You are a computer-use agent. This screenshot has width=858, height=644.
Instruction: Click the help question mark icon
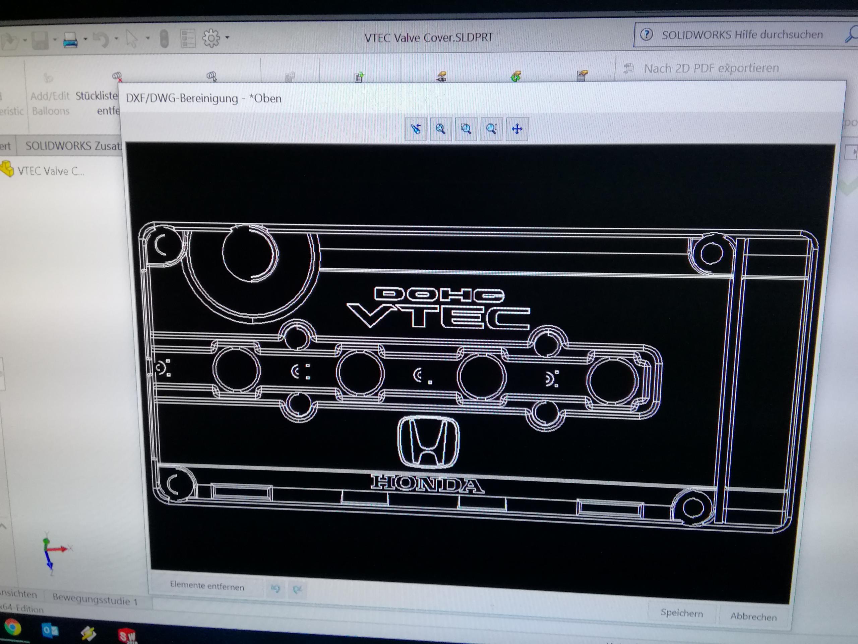[646, 35]
